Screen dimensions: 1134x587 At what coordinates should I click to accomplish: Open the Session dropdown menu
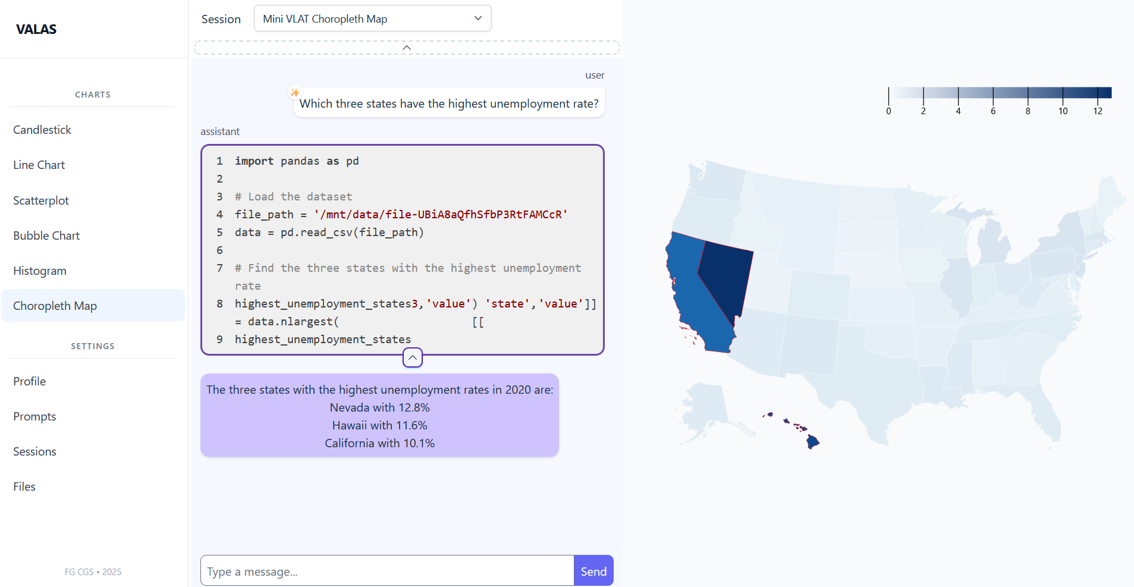pyautogui.click(x=372, y=18)
